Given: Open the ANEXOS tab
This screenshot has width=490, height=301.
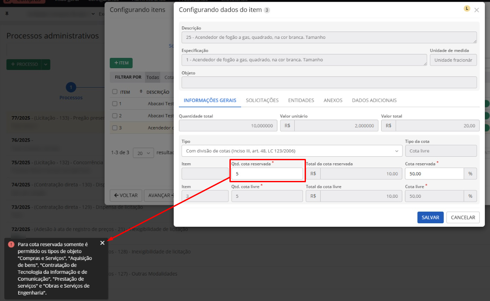Looking at the screenshot, I should 333,100.
